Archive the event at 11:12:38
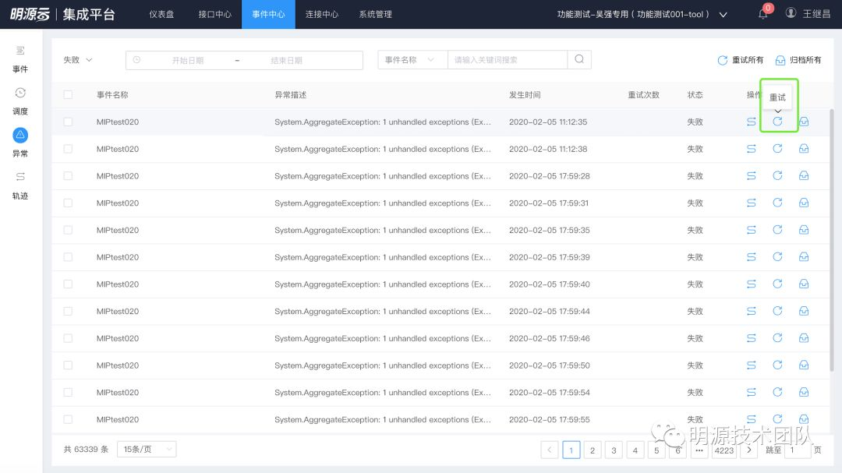842x473 pixels. [804, 149]
